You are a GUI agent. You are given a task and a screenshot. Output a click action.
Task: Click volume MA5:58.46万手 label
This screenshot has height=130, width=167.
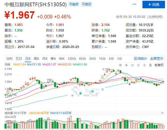click(x=39, y=113)
